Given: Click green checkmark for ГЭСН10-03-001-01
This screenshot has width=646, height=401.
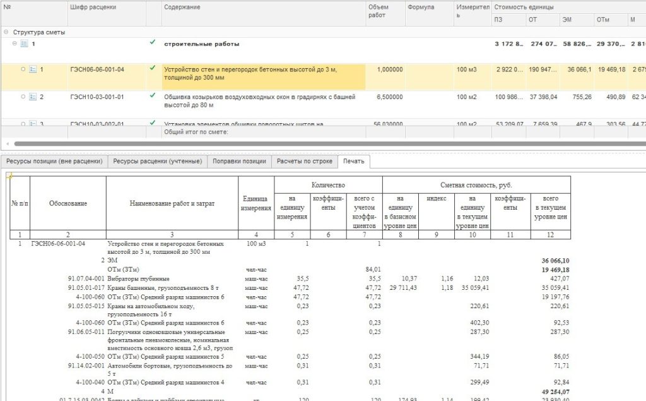Looking at the screenshot, I should [152, 96].
